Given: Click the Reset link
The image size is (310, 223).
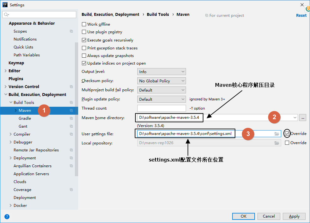Looking at the screenshot, I should click(301, 15).
